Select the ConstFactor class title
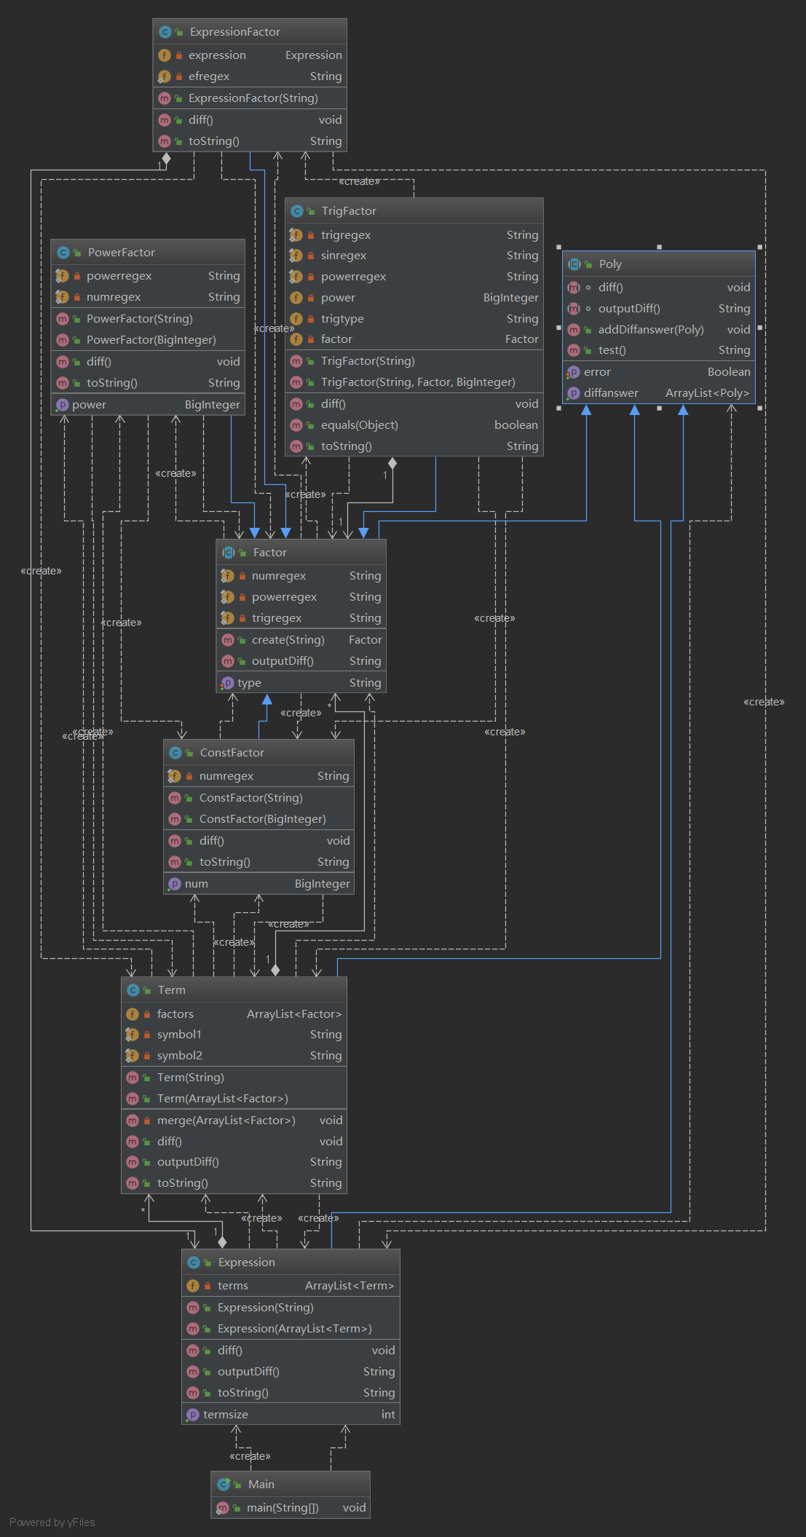The width and height of the screenshot is (806, 1537). [232, 753]
